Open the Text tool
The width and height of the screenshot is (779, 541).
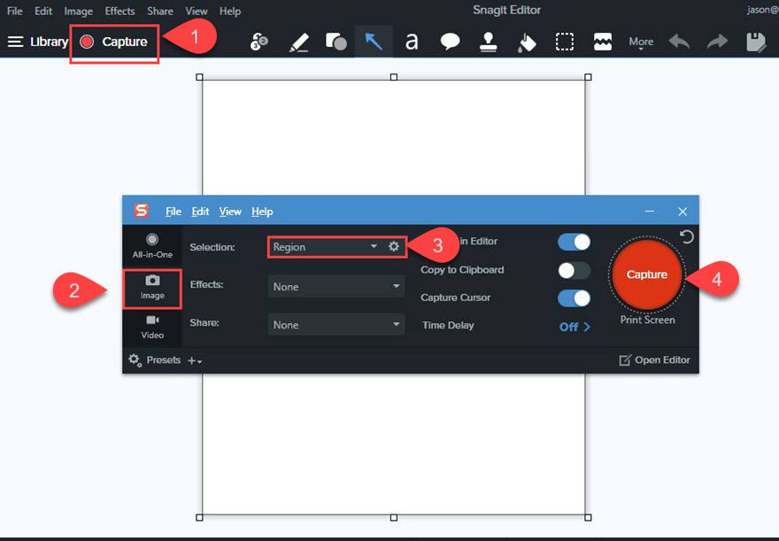[411, 42]
